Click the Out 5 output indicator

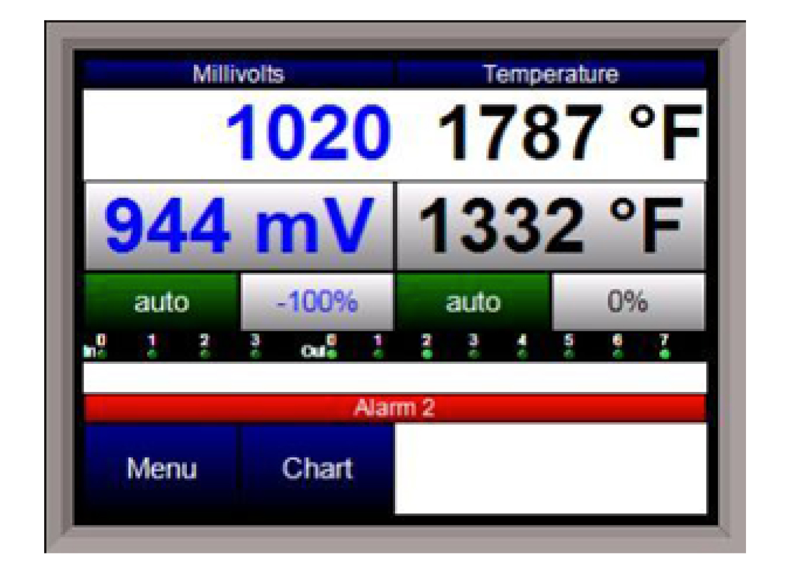point(569,353)
